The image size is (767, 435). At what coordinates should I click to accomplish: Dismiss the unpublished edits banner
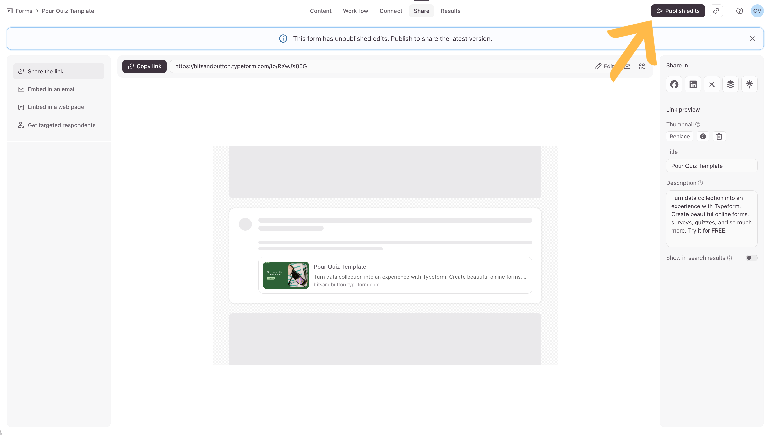[x=753, y=39]
